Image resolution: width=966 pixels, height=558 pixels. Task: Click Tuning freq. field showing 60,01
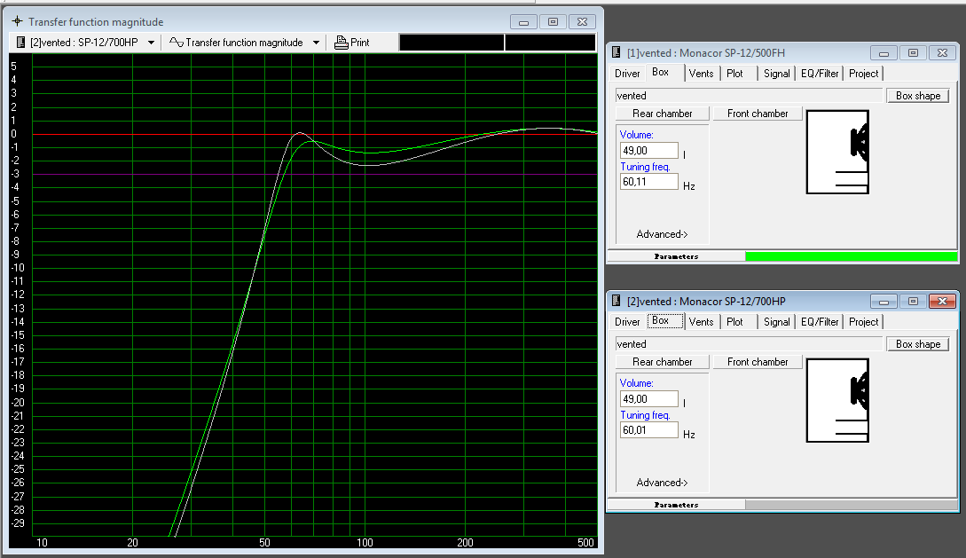coord(648,430)
